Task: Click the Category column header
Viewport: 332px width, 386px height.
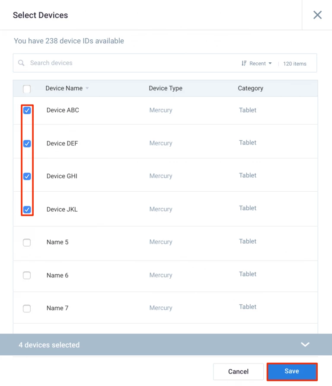Action: pos(250,88)
